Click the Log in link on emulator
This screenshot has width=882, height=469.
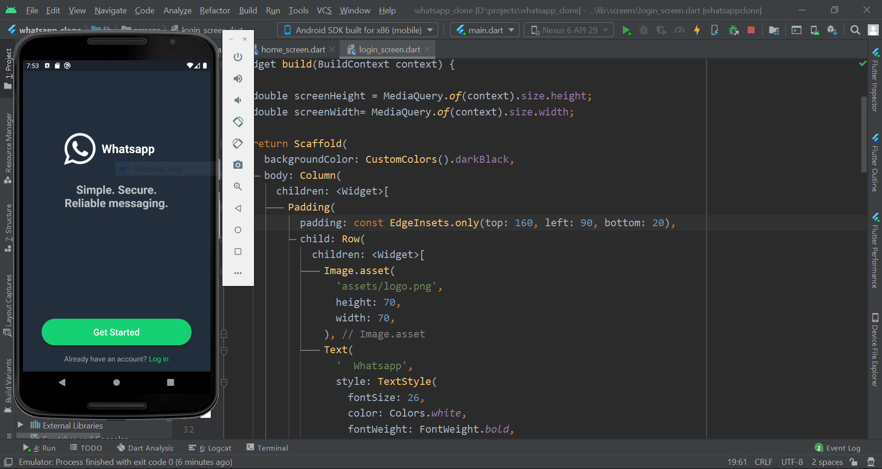coord(158,359)
